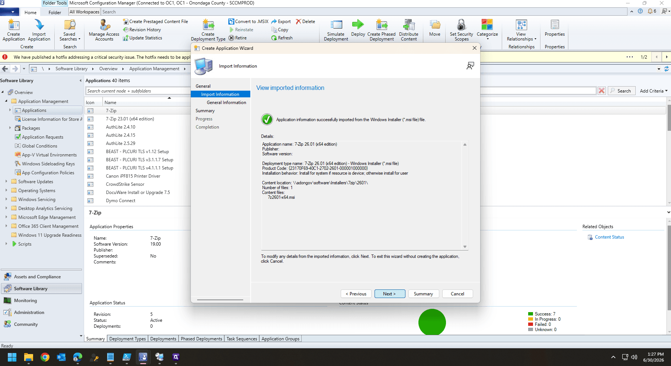Switch to the Deployment Types tab

(x=128, y=339)
